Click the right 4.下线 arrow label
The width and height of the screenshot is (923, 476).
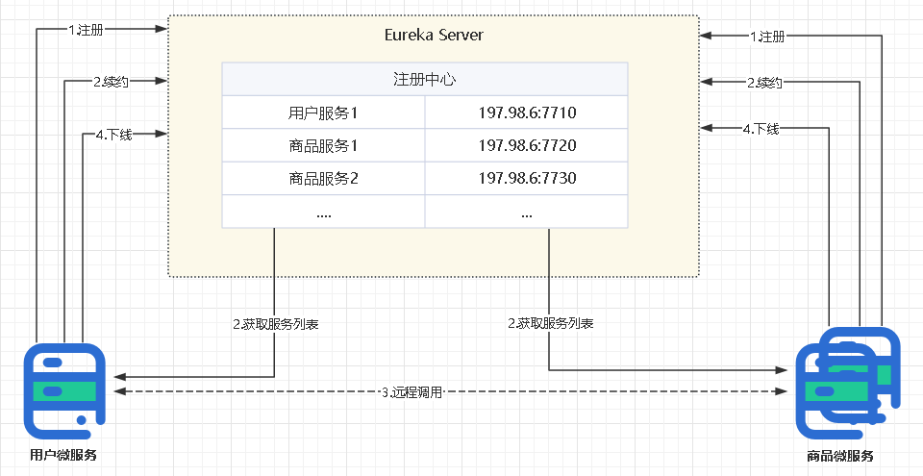[761, 129]
